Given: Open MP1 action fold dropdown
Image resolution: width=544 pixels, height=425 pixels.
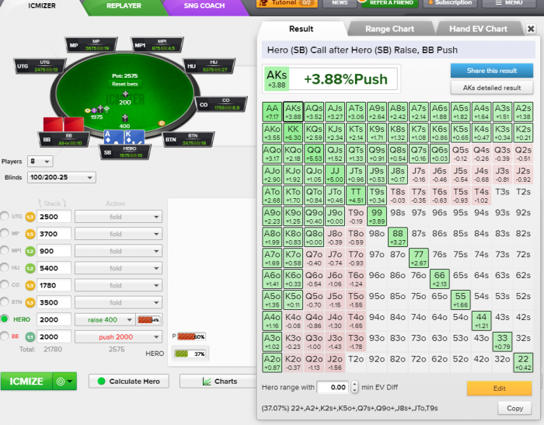Looking at the screenshot, I should [x=118, y=251].
